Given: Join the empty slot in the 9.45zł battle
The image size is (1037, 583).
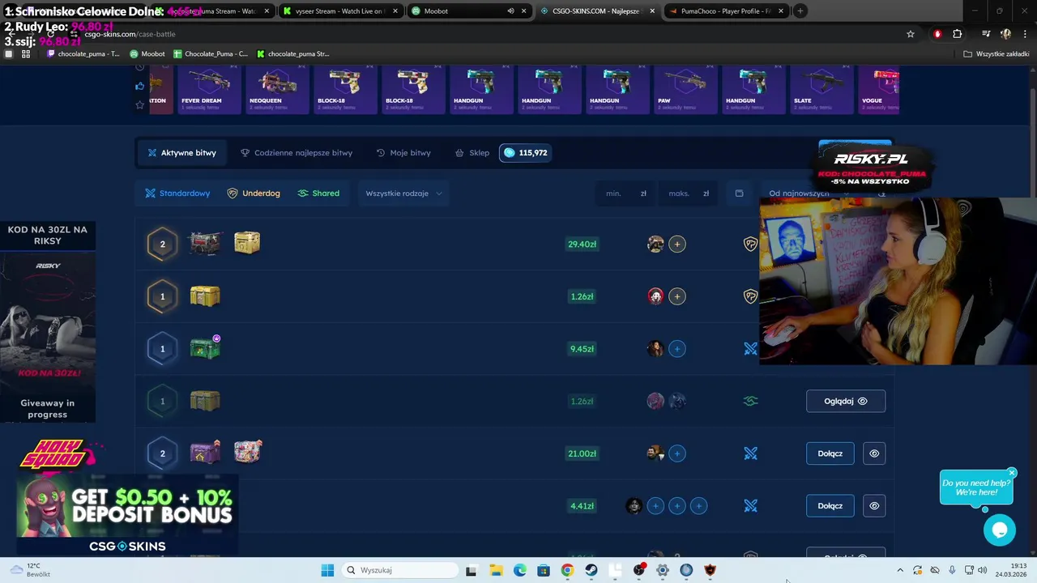Looking at the screenshot, I should (677, 349).
